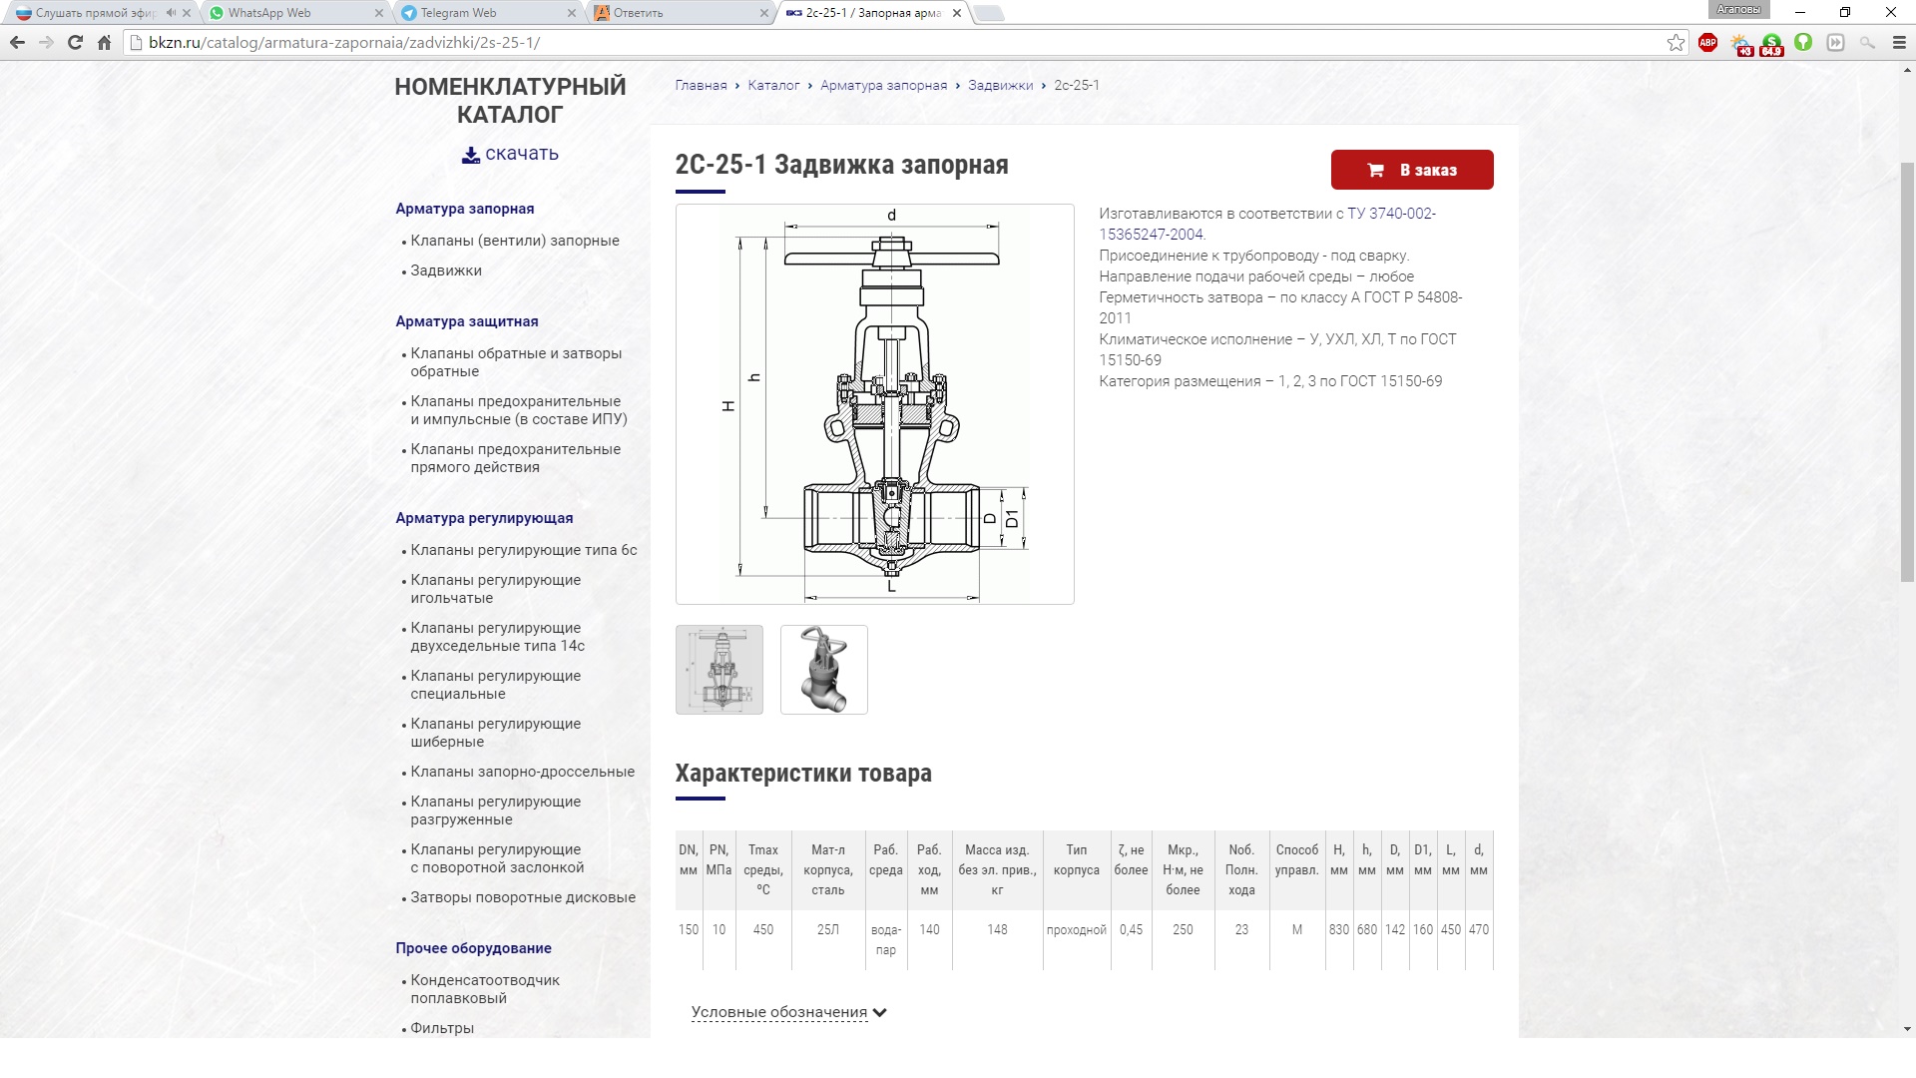Open the ТУ 3740-002-15365247-2004 link

pyautogui.click(x=1390, y=214)
